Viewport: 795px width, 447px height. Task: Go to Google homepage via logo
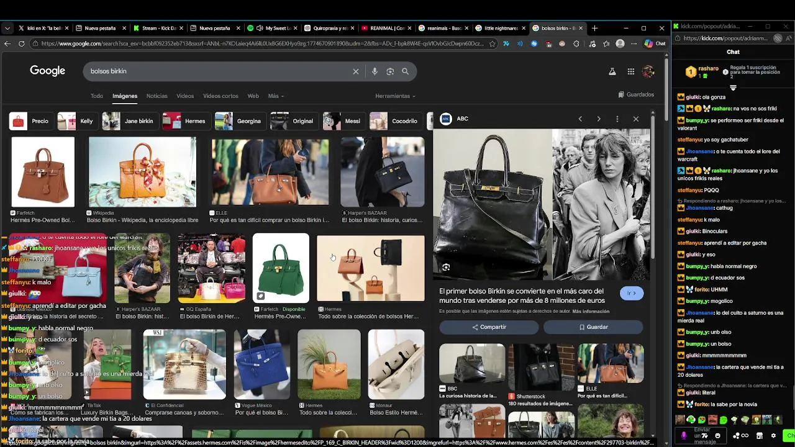pyautogui.click(x=47, y=71)
